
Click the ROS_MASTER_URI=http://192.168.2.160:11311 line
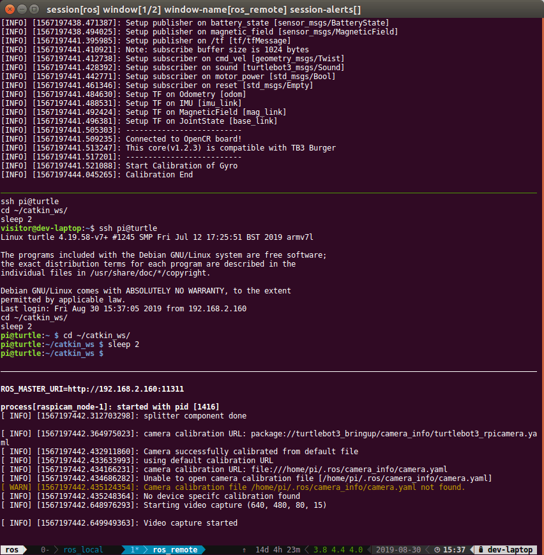tap(93, 389)
